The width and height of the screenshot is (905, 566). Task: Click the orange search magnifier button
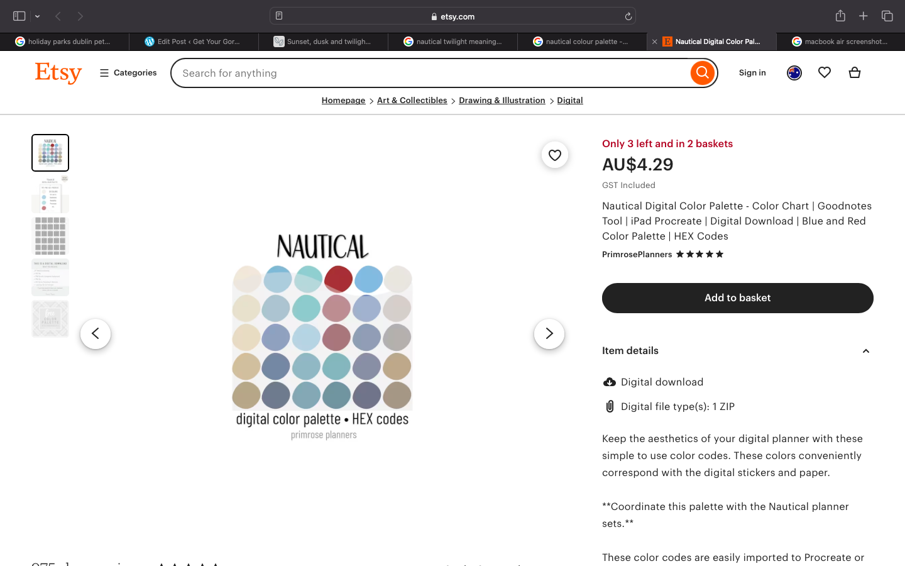pyautogui.click(x=702, y=73)
